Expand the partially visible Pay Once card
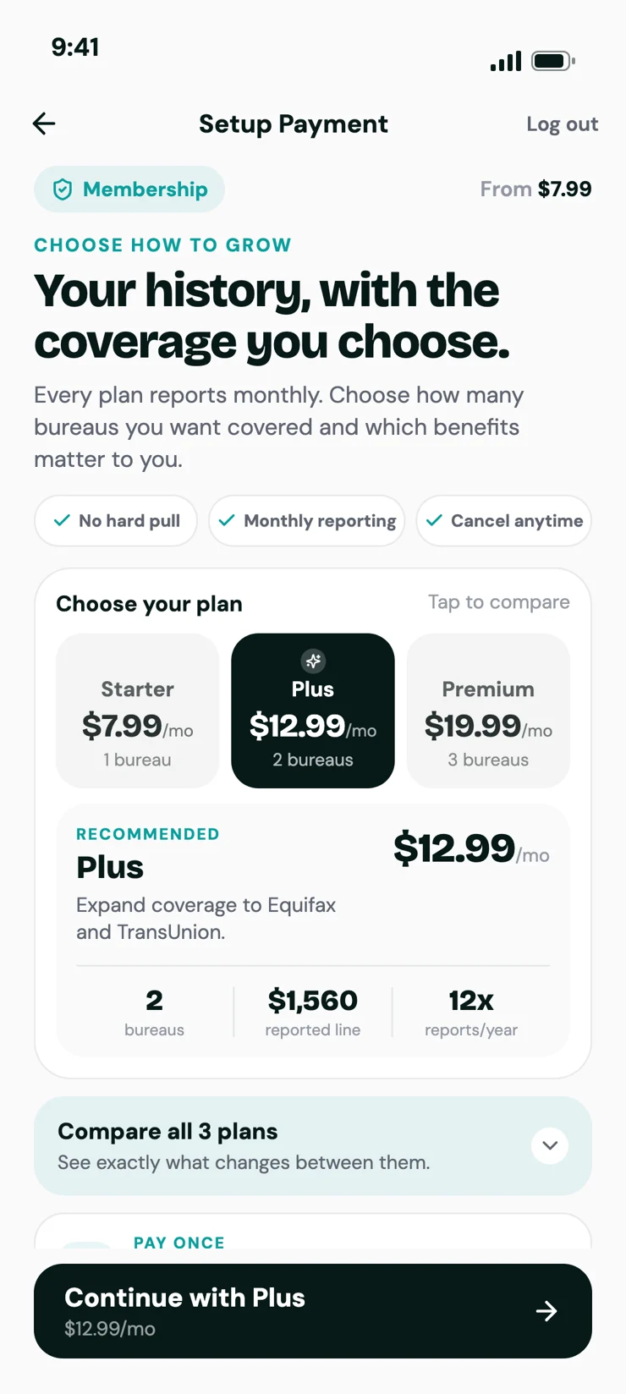Screen dimensions: 626x1394 tap(313, 1232)
